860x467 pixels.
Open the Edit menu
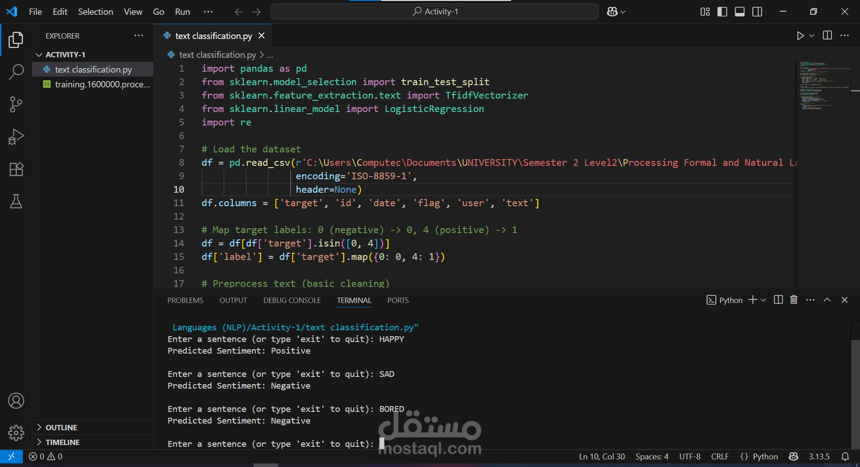pos(60,12)
